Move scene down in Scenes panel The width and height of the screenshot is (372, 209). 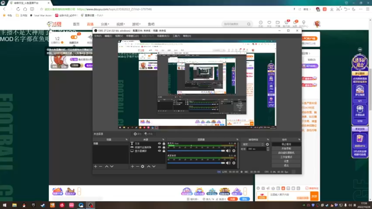pyautogui.click(x=112, y=167)
